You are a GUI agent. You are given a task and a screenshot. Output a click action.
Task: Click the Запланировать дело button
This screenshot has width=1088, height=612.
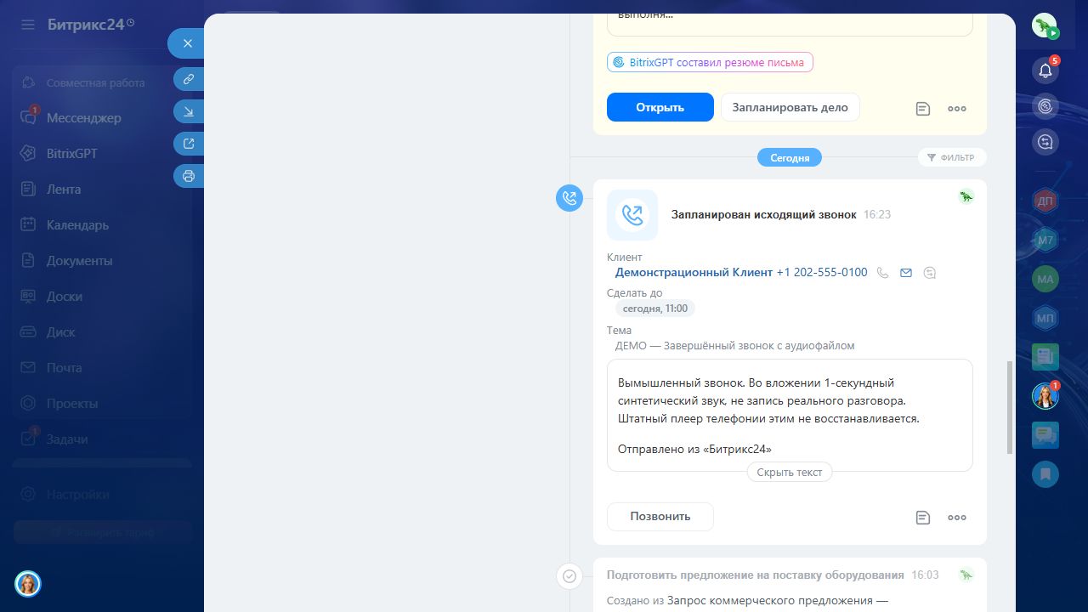tap(790, 107)
